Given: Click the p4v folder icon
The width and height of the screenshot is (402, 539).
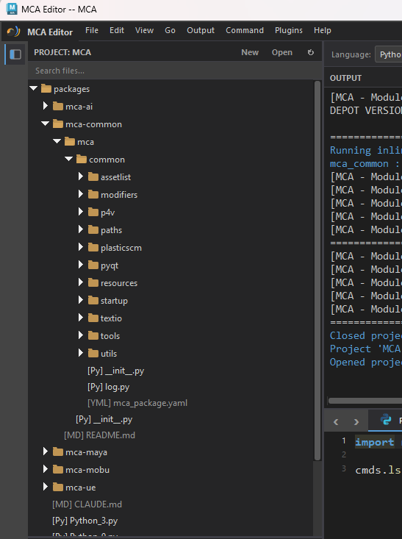Looking at the screenshot, I should tap(93, 212).
